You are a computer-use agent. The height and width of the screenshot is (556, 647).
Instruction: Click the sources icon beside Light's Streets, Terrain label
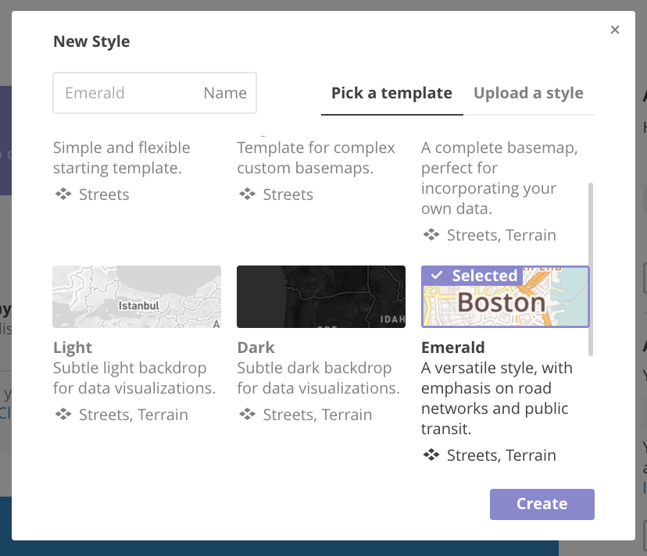coord(63,415)
